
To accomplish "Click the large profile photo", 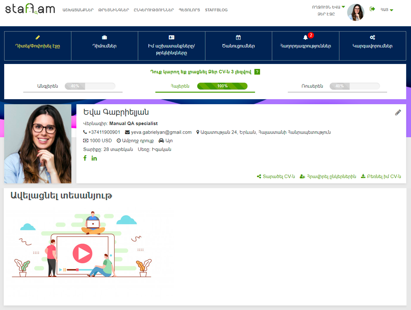I will click(x=38, y=144).
